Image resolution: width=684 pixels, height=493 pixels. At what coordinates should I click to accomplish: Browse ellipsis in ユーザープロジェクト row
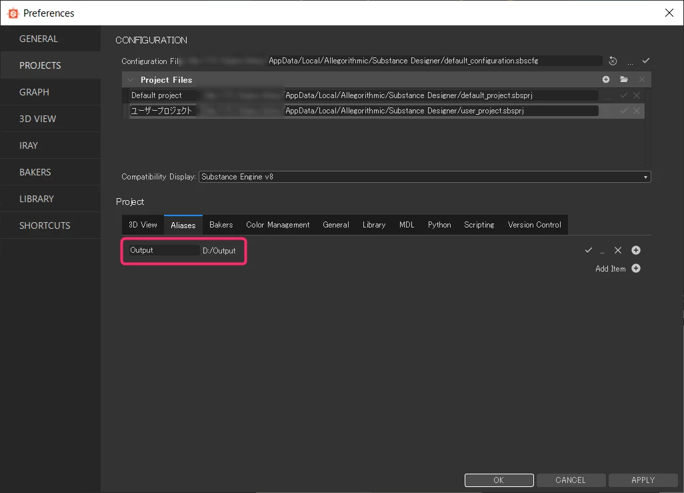click(x=608, y=112)
